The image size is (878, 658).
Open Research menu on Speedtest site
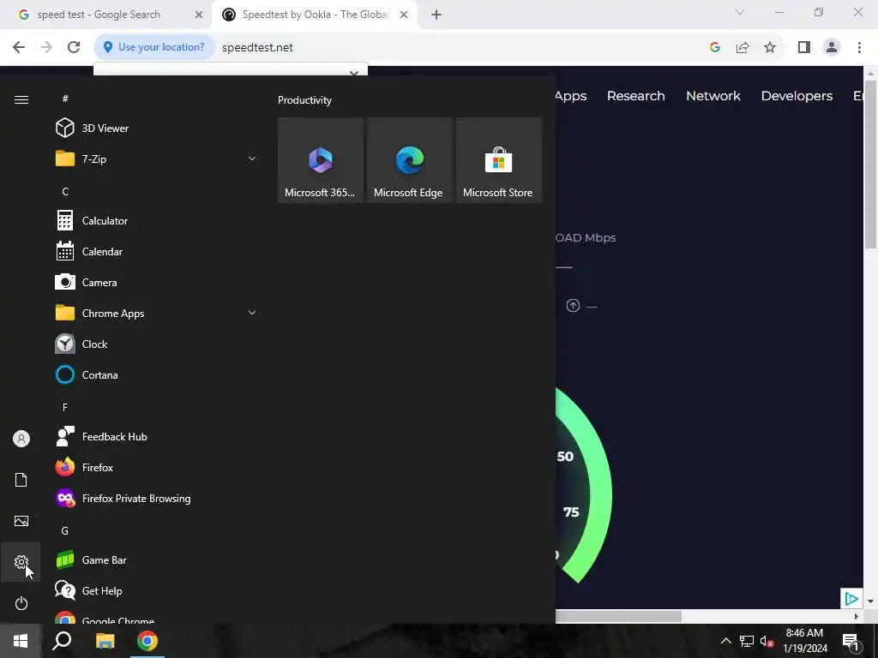point(635,96)
